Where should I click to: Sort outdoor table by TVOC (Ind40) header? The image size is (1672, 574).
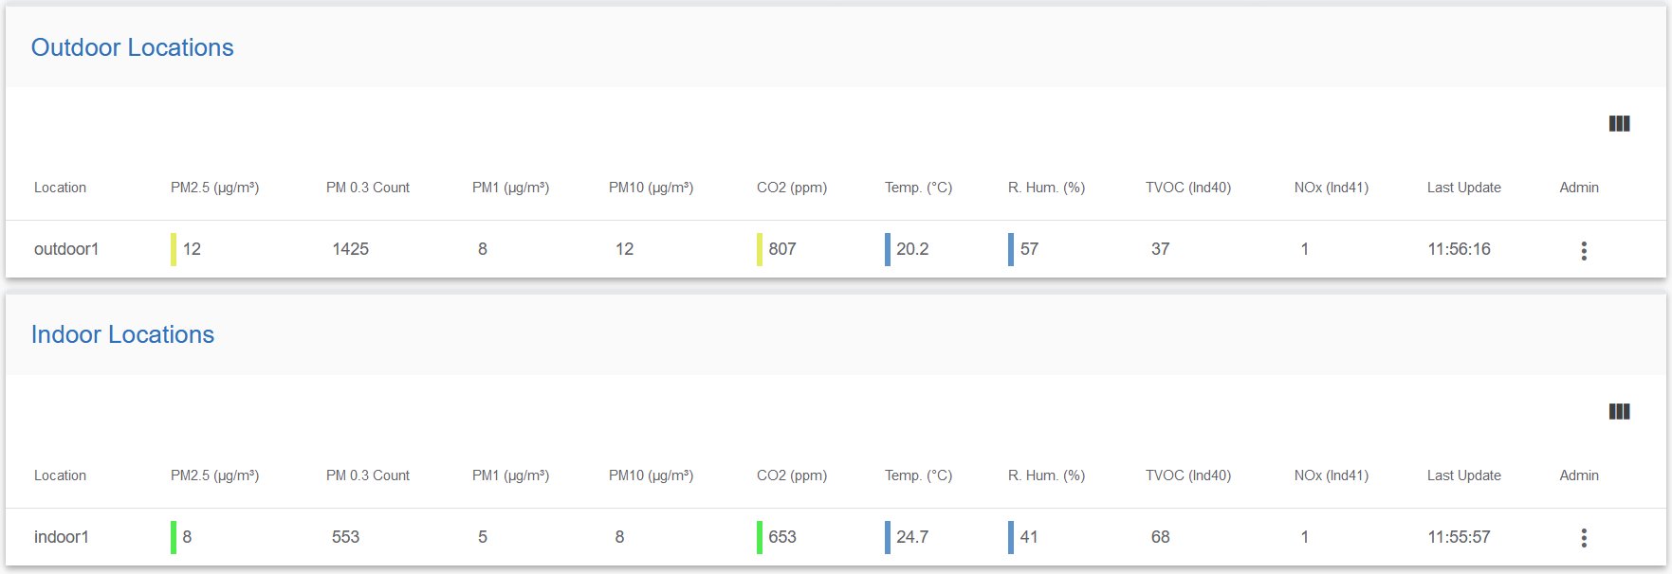[x=1188, y=188]
